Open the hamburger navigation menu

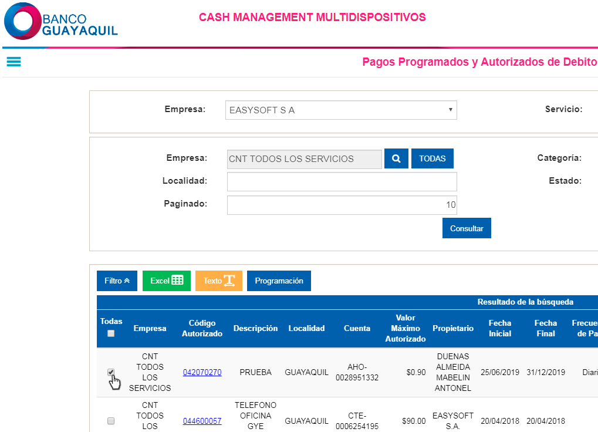[13, 62]
